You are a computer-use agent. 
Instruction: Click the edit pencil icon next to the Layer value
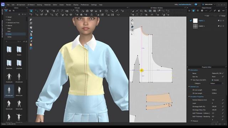click(x=223, y=103)
